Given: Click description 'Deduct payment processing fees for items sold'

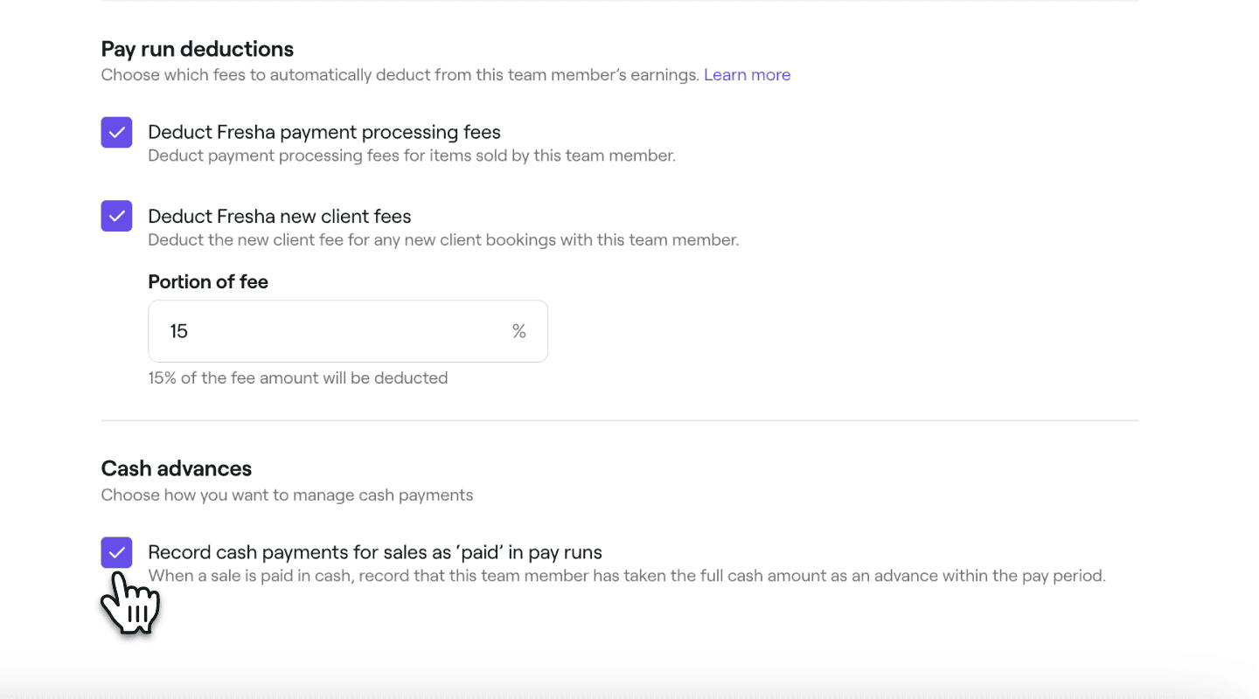Looking at the screenshot, I should [412, 156].
